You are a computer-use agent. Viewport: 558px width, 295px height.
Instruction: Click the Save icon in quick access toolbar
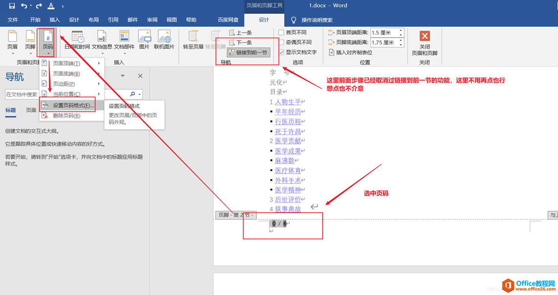pos(12,6)
